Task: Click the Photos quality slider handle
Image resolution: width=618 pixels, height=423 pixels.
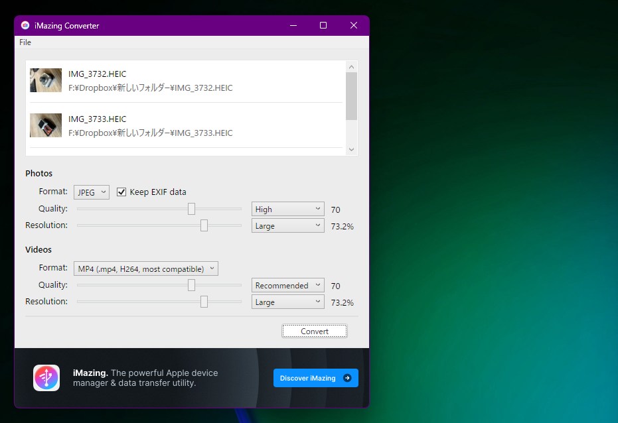Action: coord(191,209)
